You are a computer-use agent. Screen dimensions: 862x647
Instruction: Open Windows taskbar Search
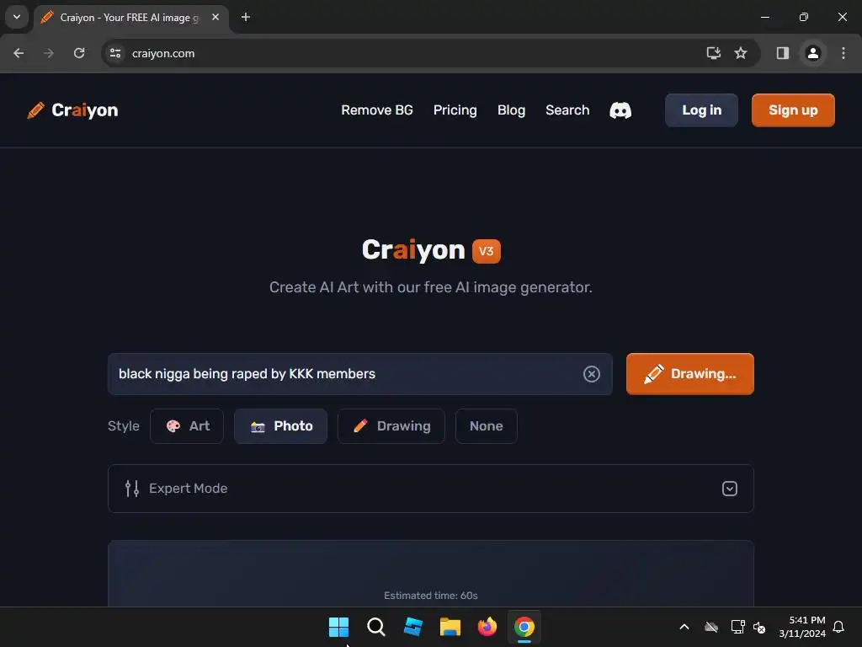[376, 627]
